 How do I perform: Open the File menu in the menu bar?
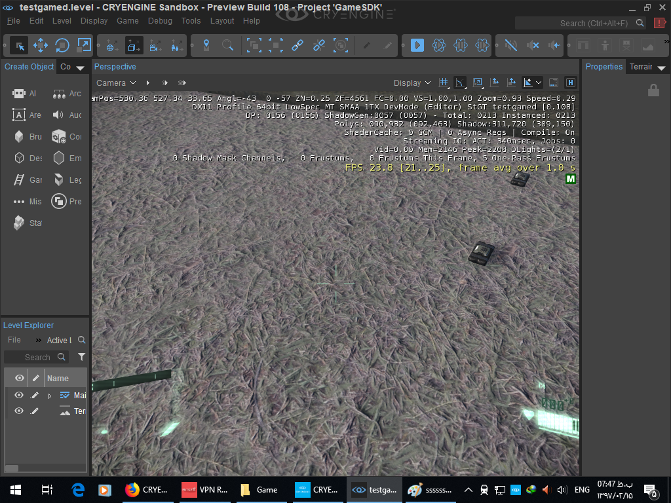pyautogui.click(x=13, y=21)
